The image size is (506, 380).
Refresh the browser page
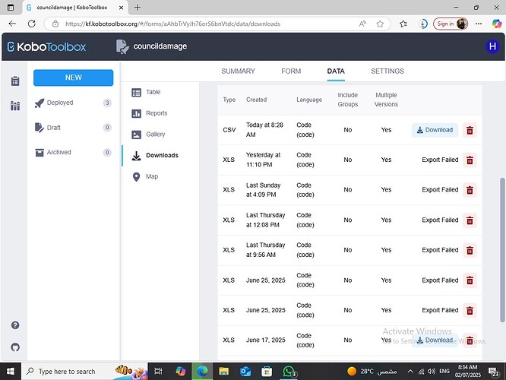(x=32, y=24)
